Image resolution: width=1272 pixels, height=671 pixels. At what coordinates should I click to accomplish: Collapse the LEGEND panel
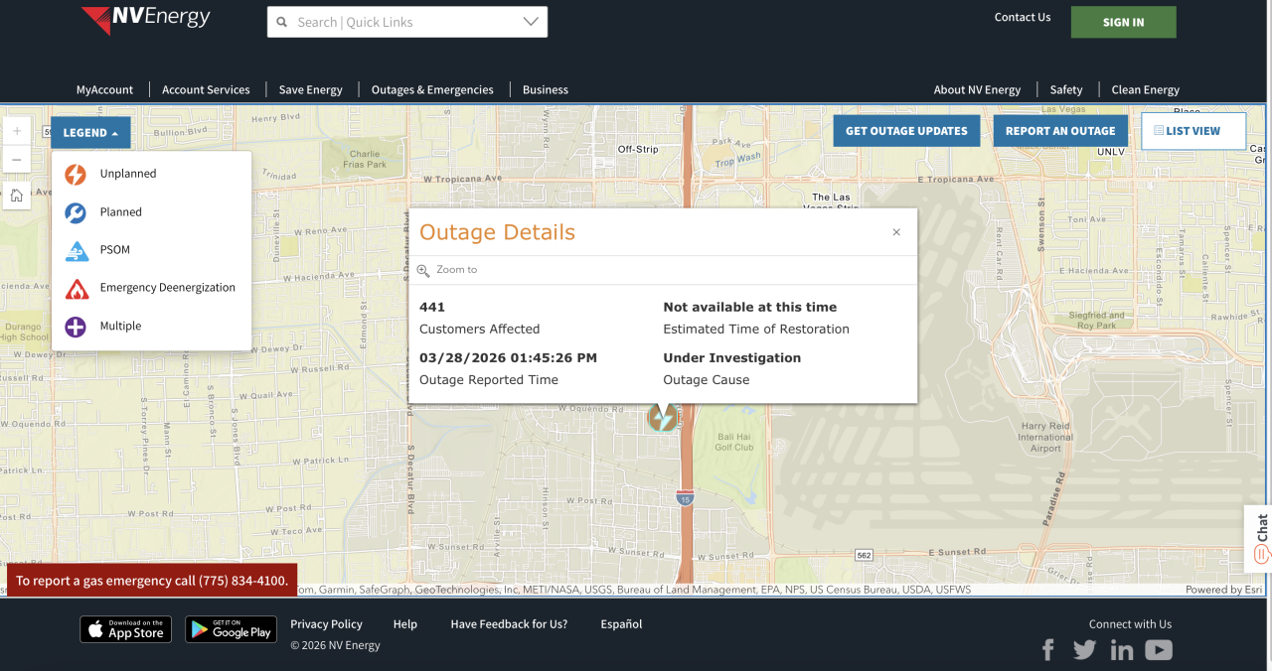pyautogui.click(x=90, y=132)
